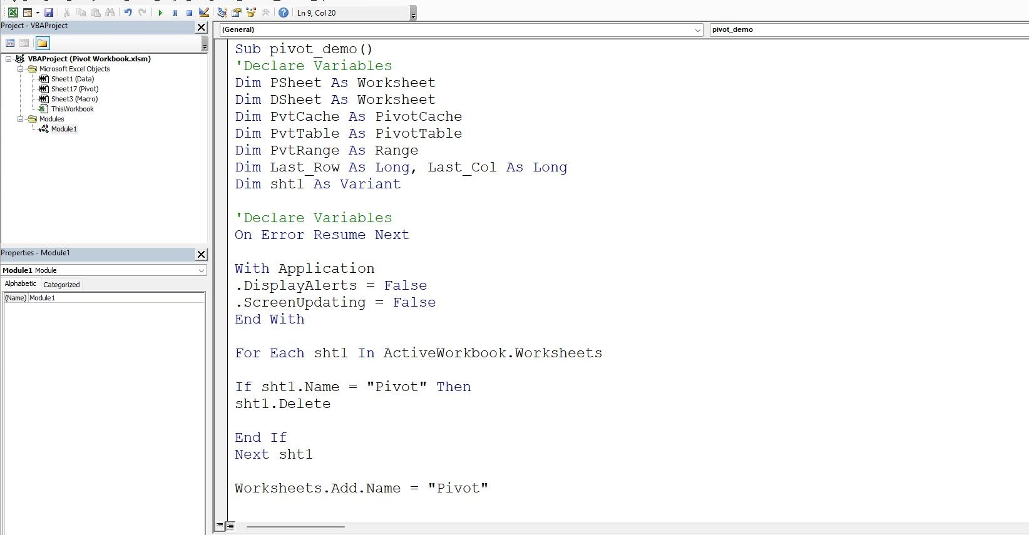Open the Module1 Module object dropdown
Screen dimensions: 1029x535
(x=104, y=270)
